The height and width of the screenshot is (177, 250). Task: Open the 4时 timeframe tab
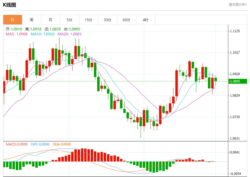coord(145,20)
